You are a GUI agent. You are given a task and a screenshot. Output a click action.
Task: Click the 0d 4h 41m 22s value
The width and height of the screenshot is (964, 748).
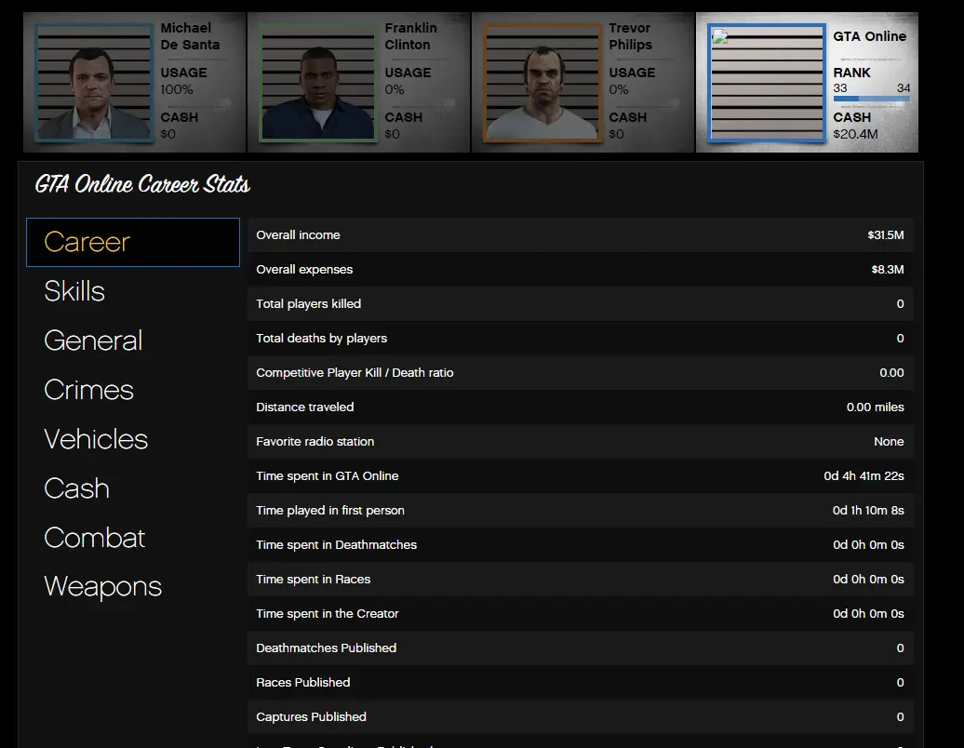864,475
